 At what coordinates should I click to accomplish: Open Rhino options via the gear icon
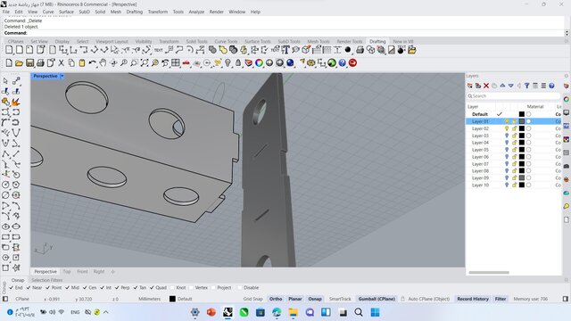pyautogui.click(x=311, y=63)
